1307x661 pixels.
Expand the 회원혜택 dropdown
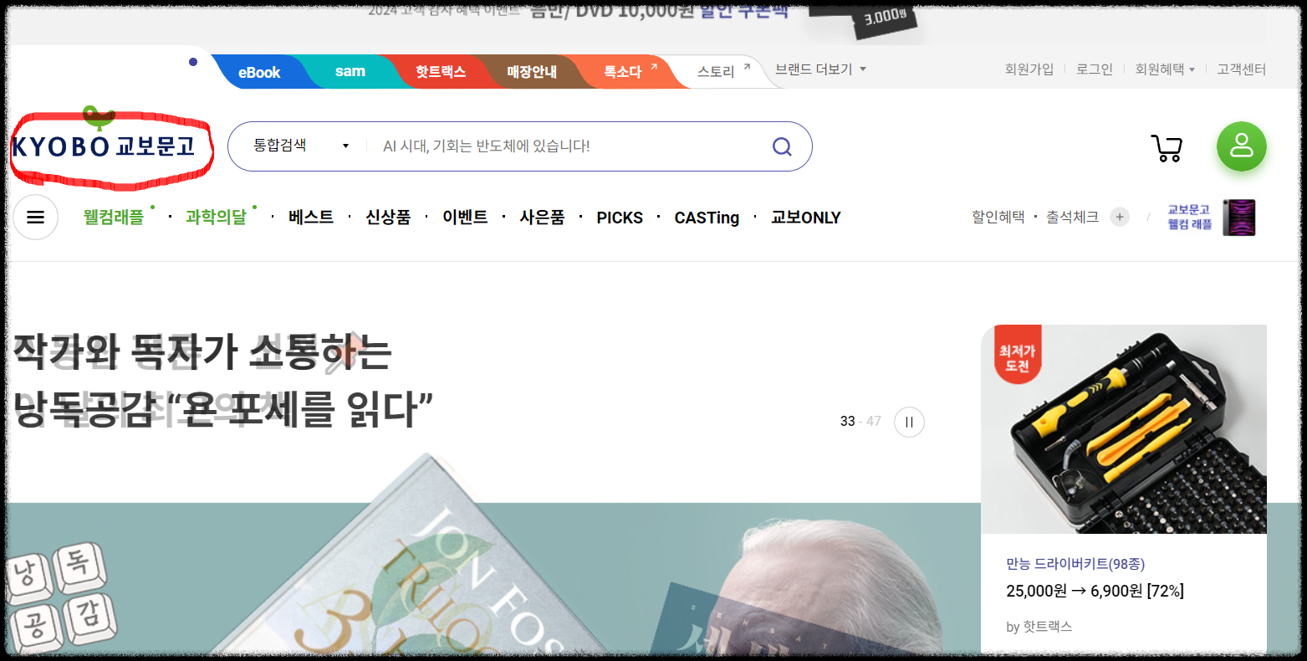[1165, 69]
